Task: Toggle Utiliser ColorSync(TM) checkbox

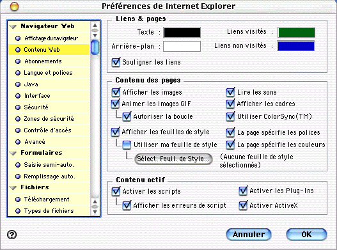Action: [x=230, y=116]
